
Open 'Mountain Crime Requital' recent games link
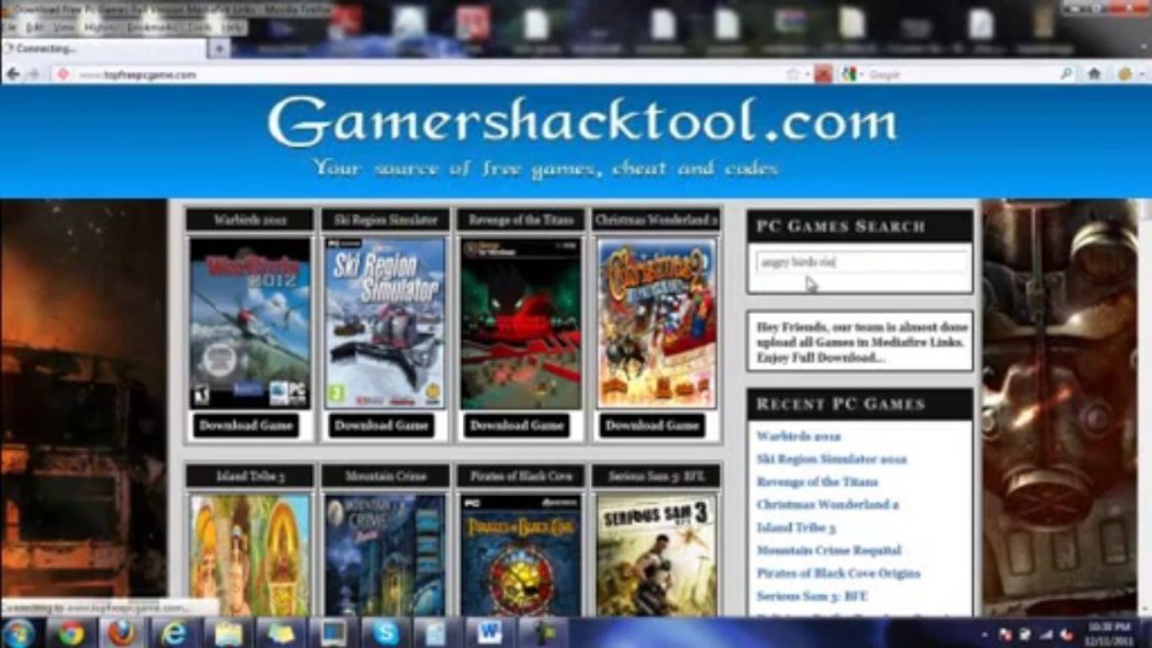pos(829,550)
